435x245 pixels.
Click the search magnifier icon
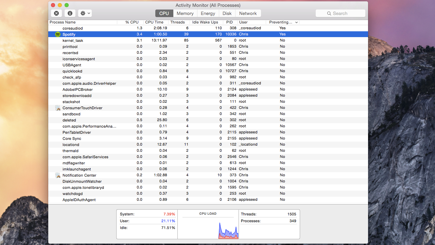click(x=329, y=13)
